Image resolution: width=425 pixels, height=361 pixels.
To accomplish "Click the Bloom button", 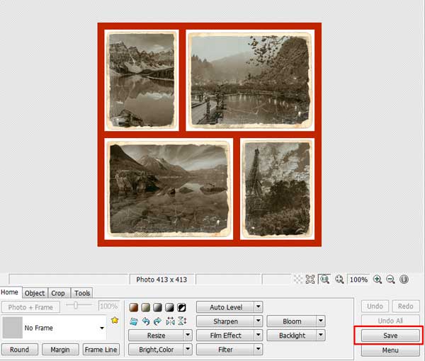I will 292,321.
